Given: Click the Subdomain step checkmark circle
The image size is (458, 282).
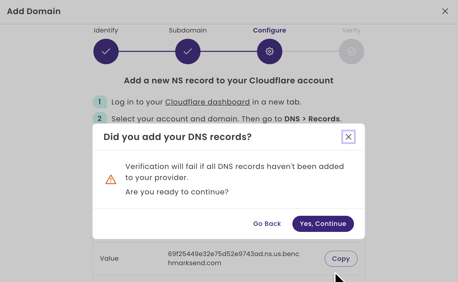Looking at the screenshot, I should [x=188, y=51].
